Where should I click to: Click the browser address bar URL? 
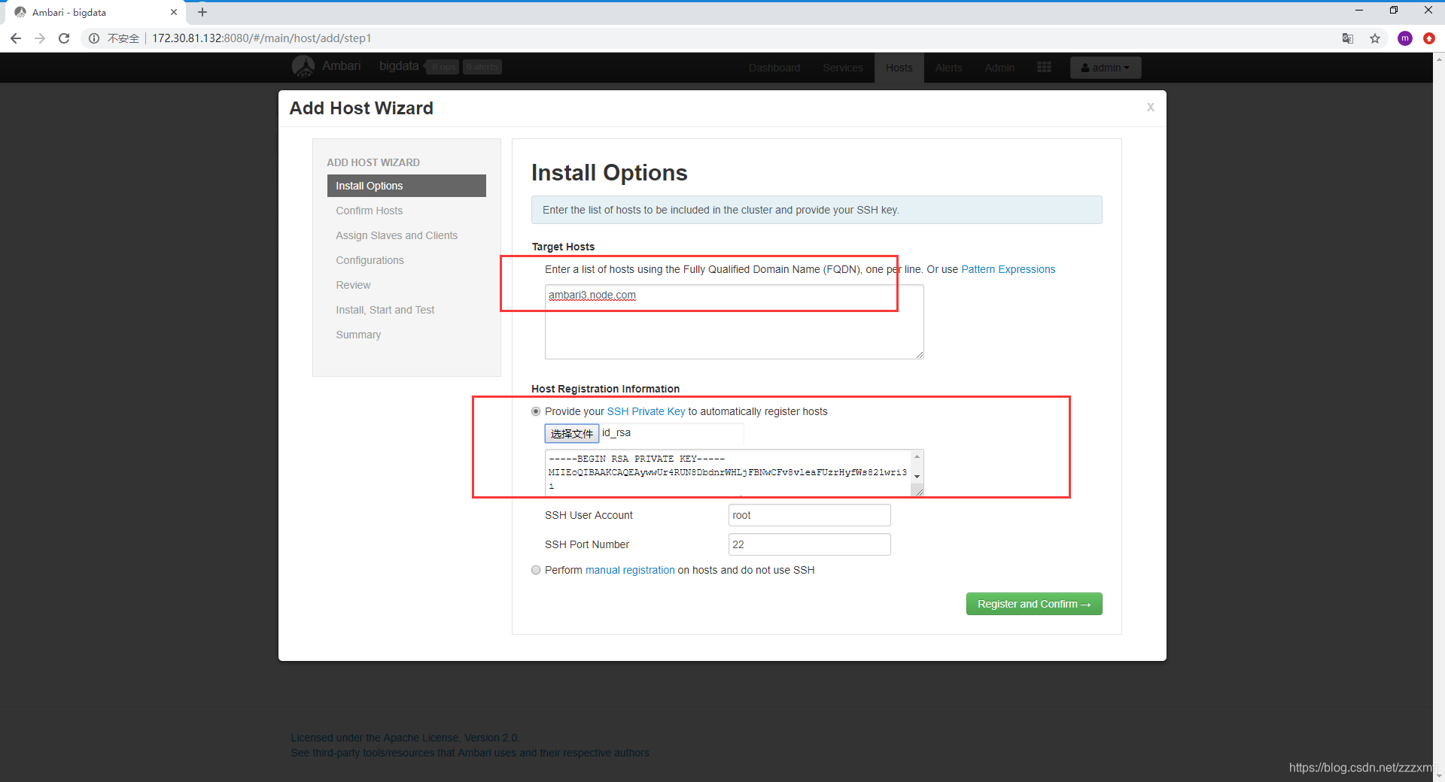[x=261, y=38]
